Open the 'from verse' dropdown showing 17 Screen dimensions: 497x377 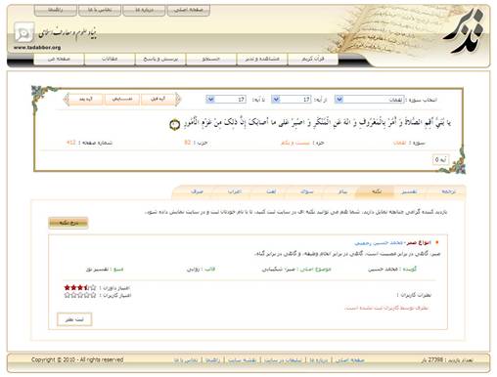click(x=292, y=100)
